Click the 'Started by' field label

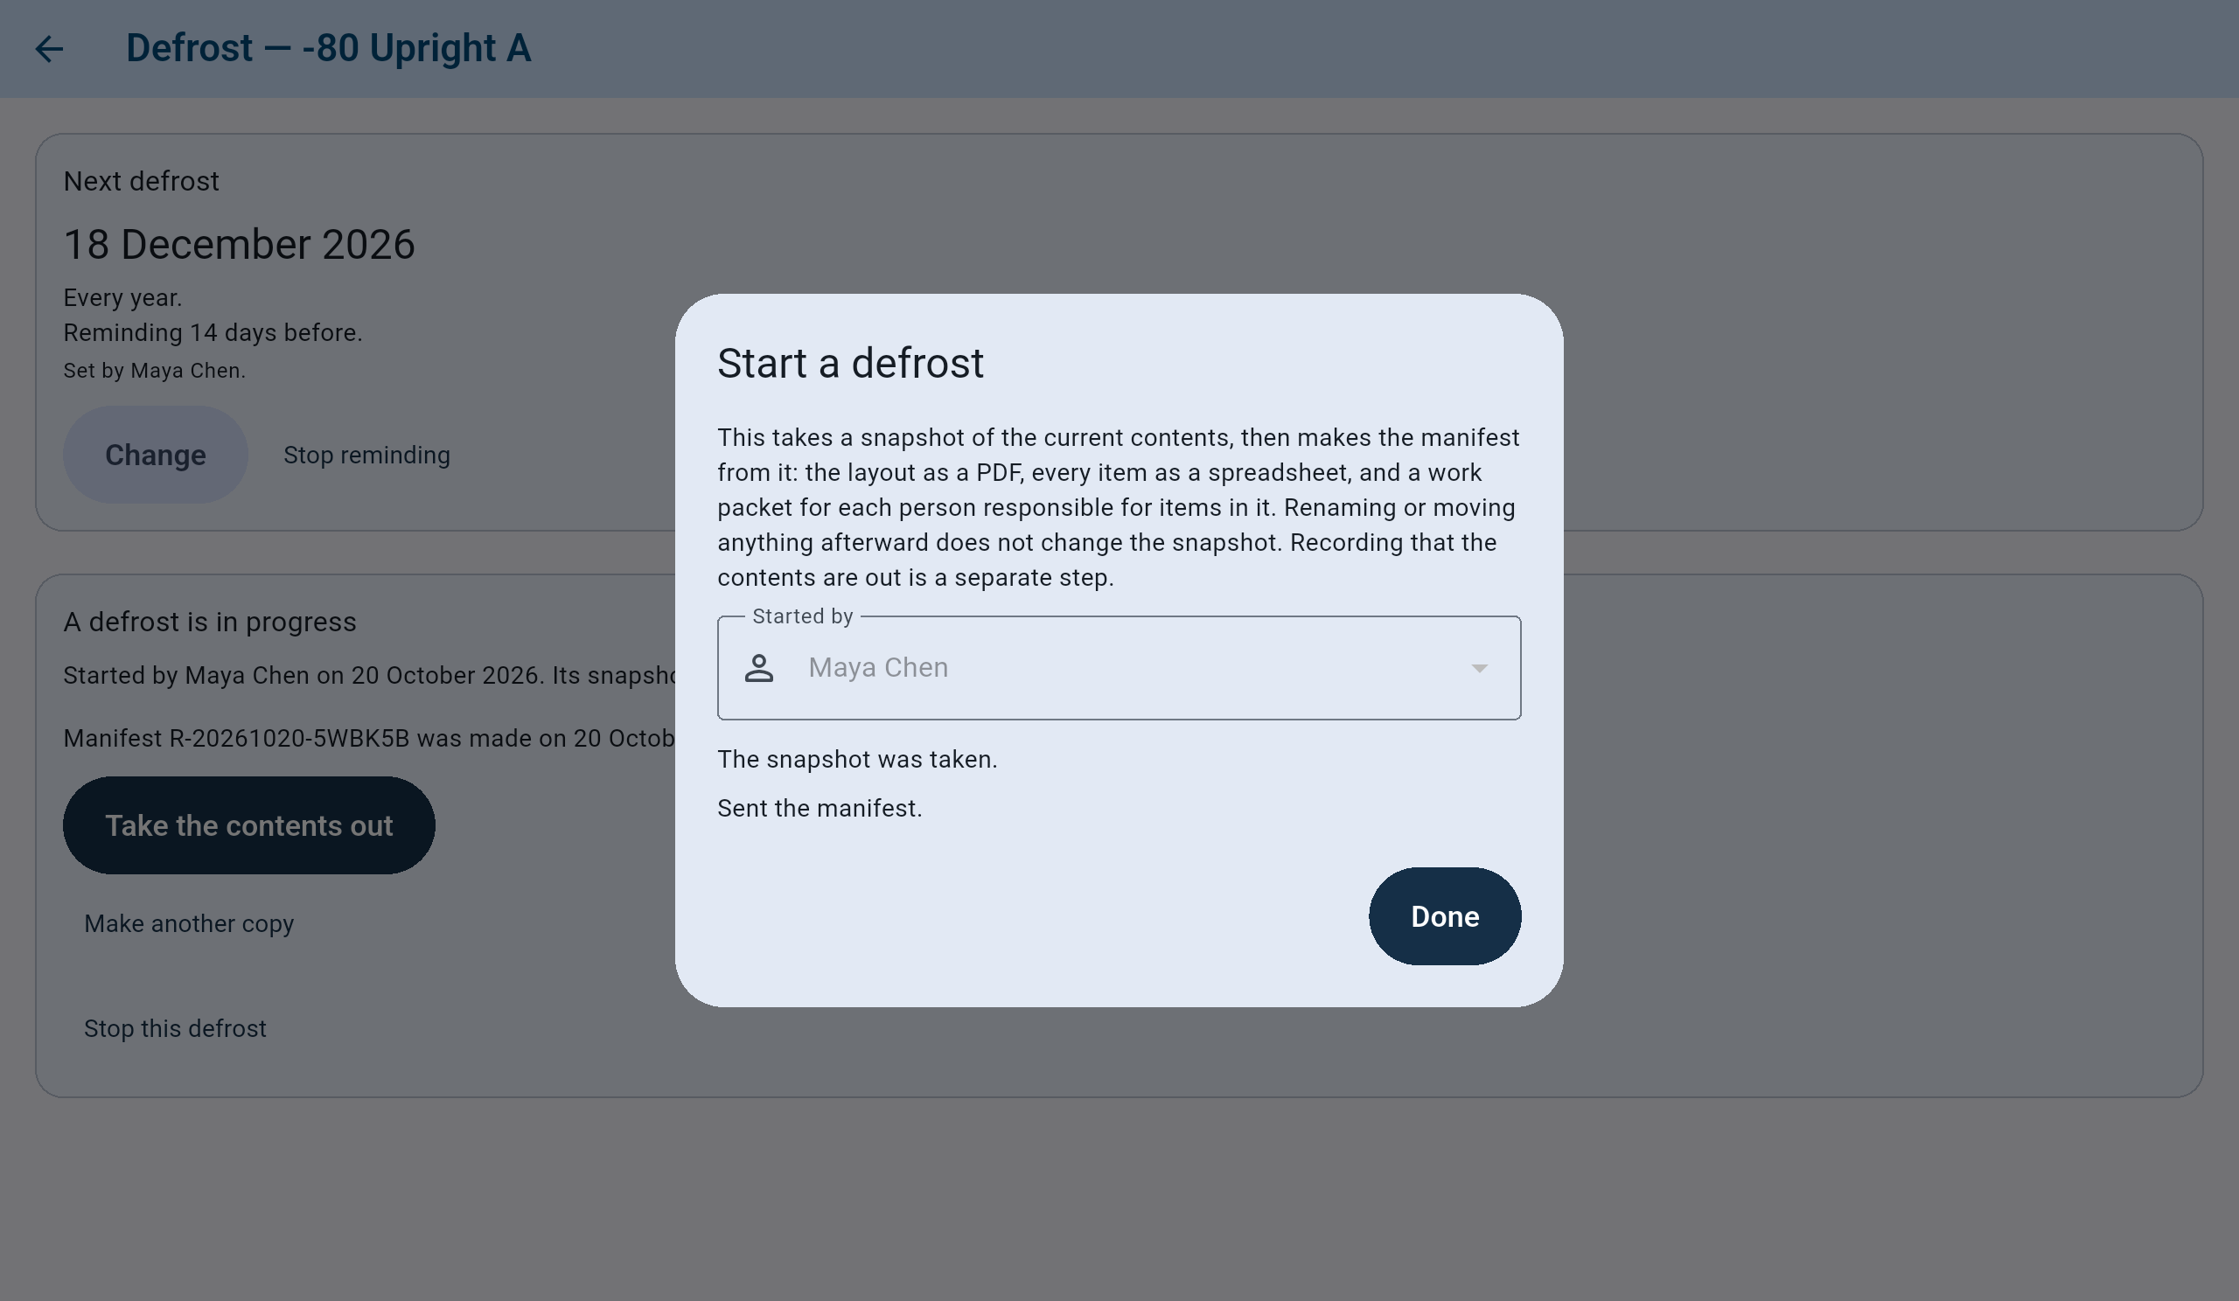pos(802,616)
